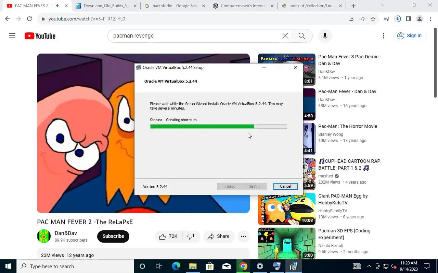Open Giant PAC-MAN Egg thumbnail

(x=287, y=209)
